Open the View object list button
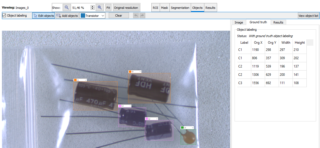This screenshot has height=148, width=320. 308,16
